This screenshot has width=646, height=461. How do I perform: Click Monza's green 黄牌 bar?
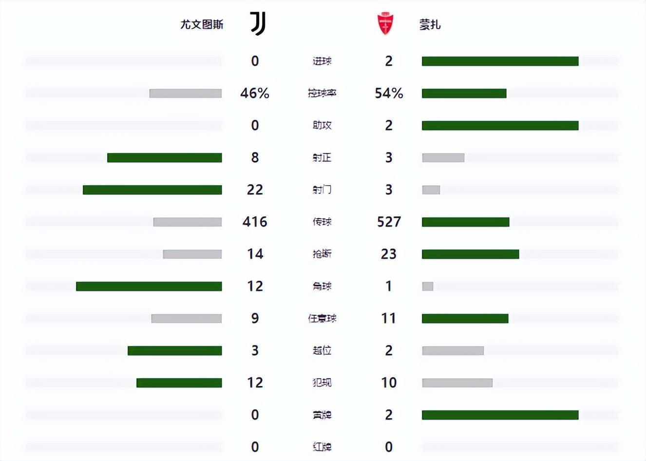[x=500, y=415]
